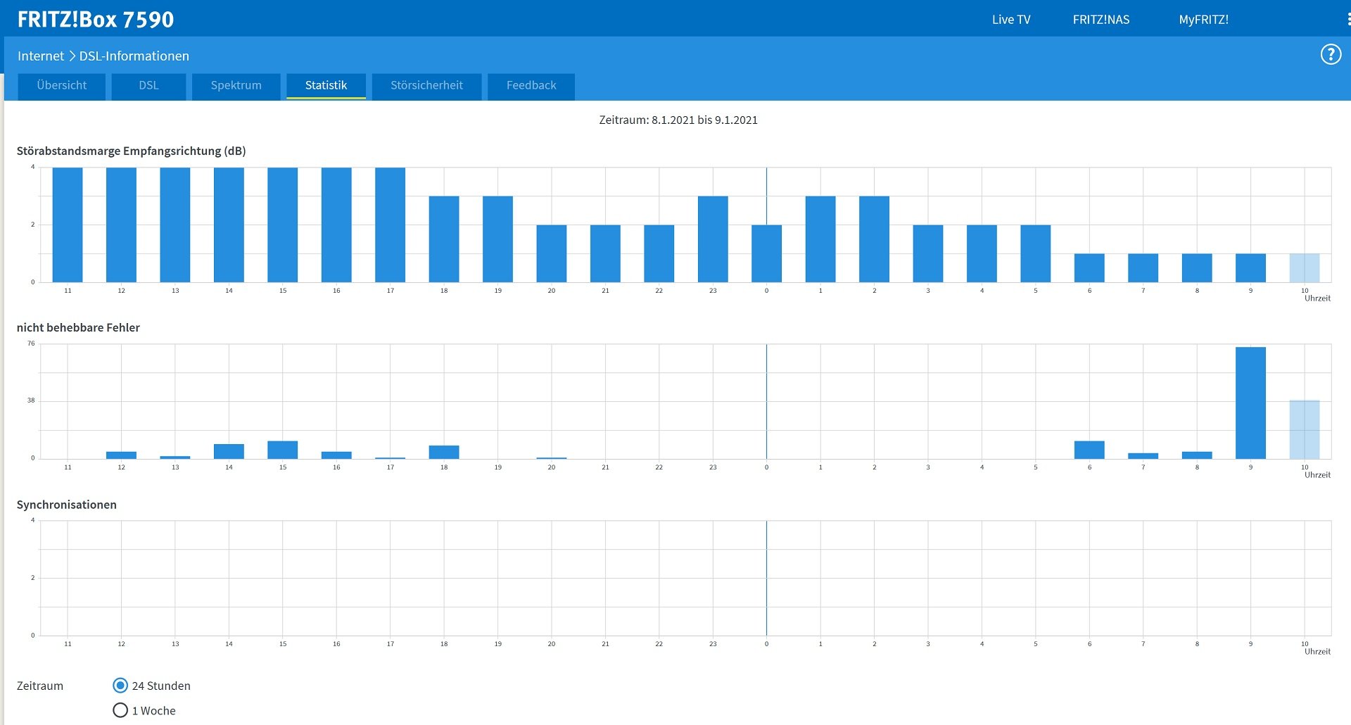Click the SNR margin bar at hour 11

68,225
